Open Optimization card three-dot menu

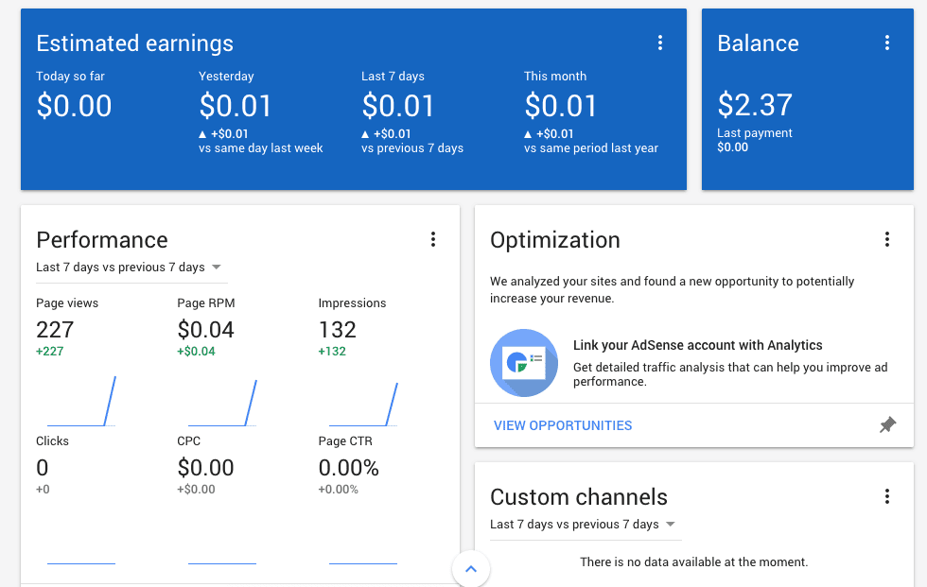point(887,240)
